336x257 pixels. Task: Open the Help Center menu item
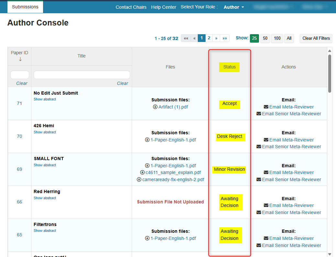click(163, 7)
